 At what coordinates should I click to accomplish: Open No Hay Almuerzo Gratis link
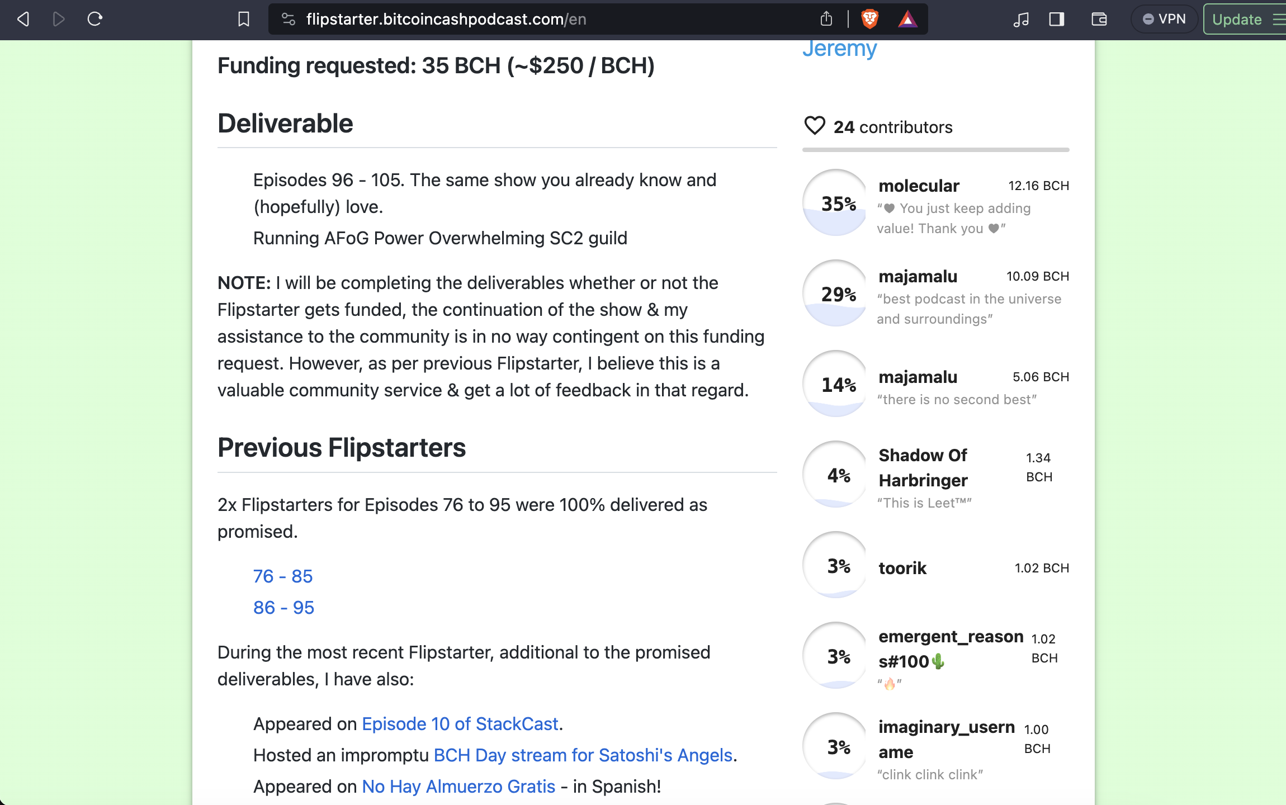pos(458,786)
